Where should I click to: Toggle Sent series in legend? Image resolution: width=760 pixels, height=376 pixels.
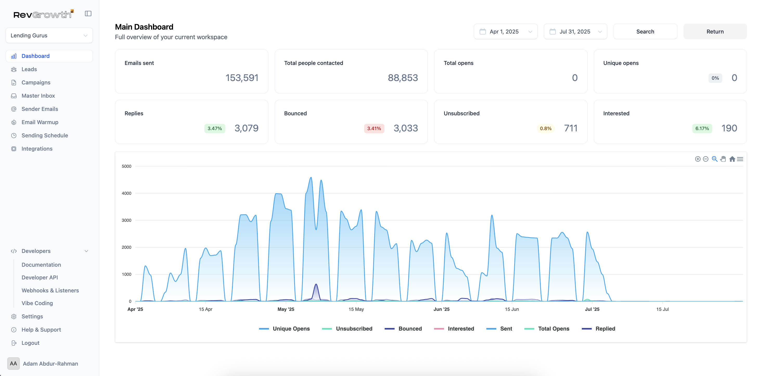(499, 329)
